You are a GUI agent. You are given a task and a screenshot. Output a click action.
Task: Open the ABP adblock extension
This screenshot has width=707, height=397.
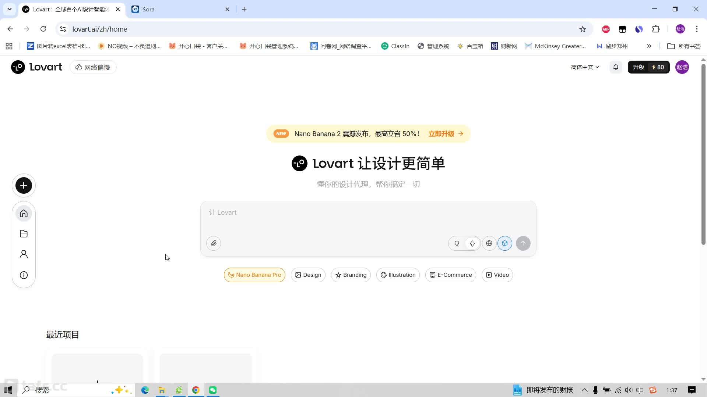(x=606, y=29)
